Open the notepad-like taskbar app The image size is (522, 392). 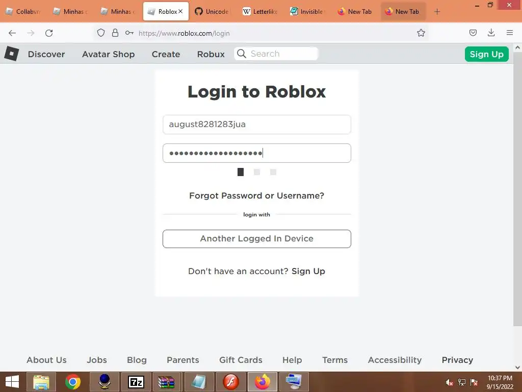tap(199, 382)
